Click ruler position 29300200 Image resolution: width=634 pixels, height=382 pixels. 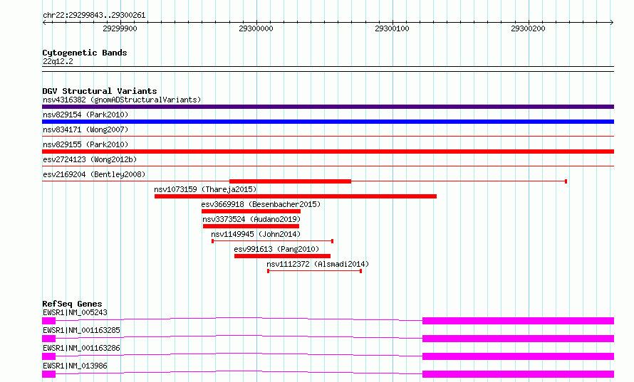point(528,28)
